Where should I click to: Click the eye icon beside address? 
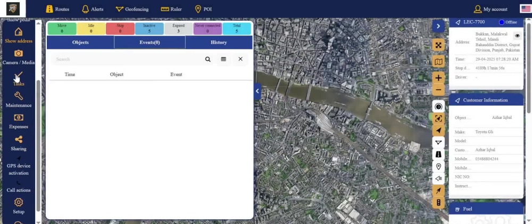pos(517,36)
